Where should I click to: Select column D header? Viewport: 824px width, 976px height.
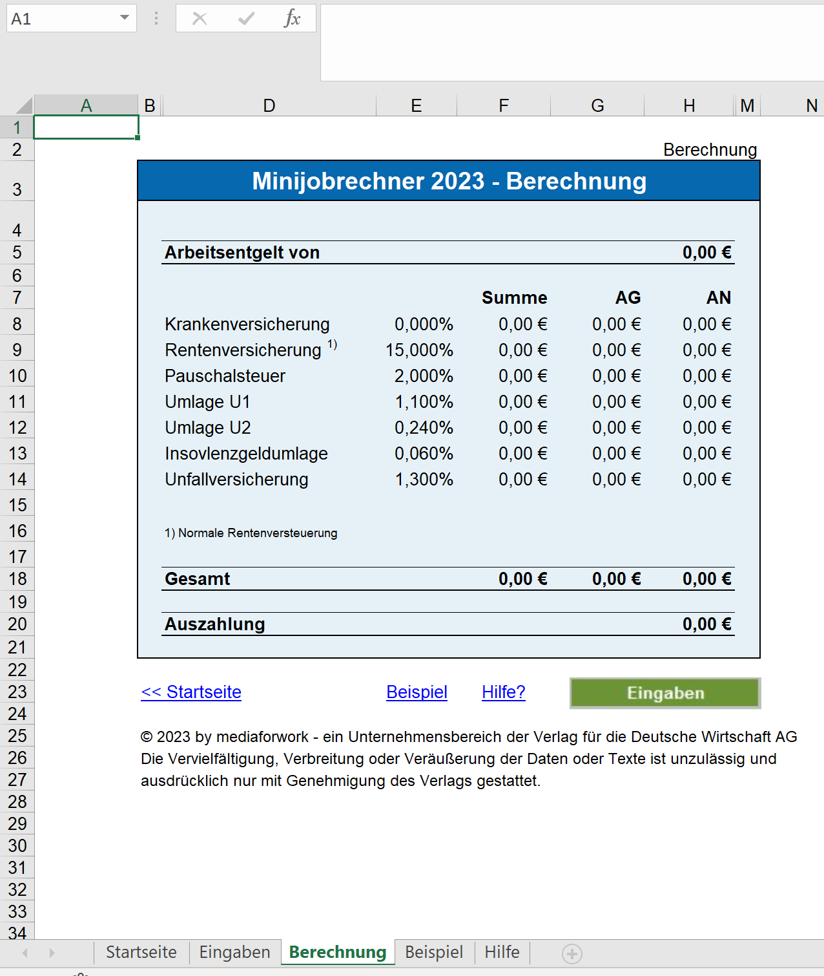(269, 105)
